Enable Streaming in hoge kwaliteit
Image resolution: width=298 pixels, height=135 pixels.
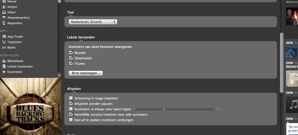tap(71, 98)
